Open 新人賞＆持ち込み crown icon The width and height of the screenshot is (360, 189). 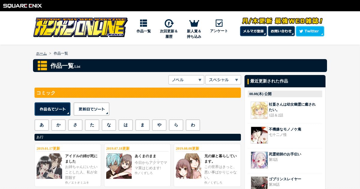coord(194,23)
